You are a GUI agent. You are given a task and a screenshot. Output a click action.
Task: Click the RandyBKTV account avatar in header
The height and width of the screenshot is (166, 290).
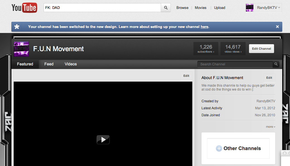(250, 8)
